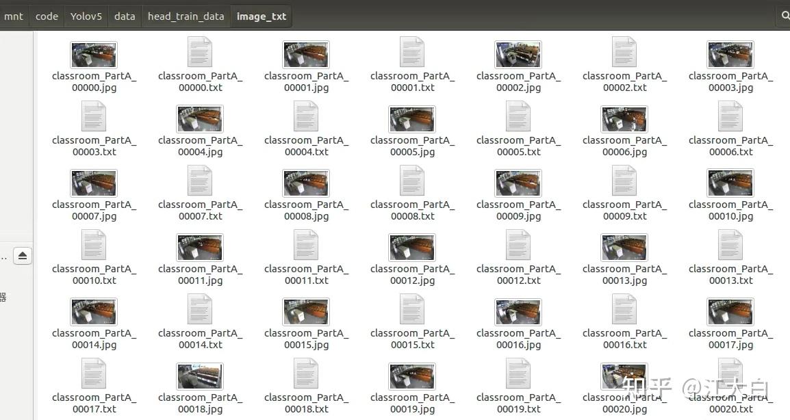This screenshot has width=790, height=420.
Task: Click the classroom_PartA_00010.txt document icon
Action: pos(94,245)
